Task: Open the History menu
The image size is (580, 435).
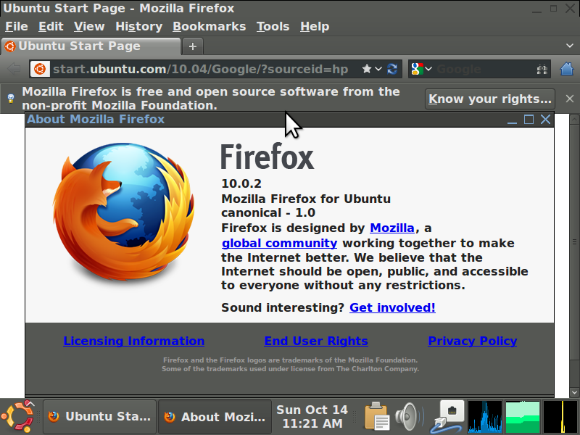Action: coord(138,27)
